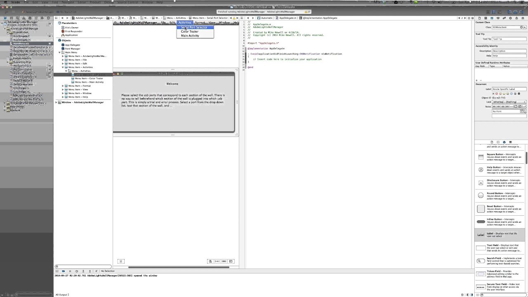This screenshot has height=297, width=528.
Task: Open the Source Control menu
Action: (127, 2)
